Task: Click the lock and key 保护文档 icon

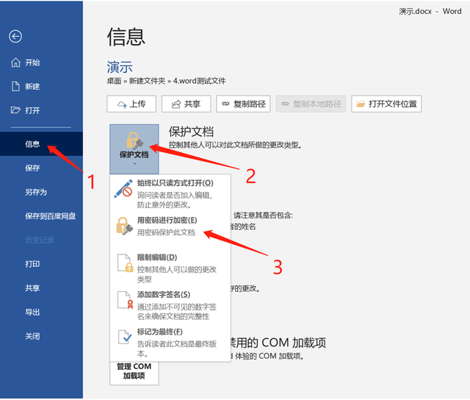Action: (x=134, y=140)
